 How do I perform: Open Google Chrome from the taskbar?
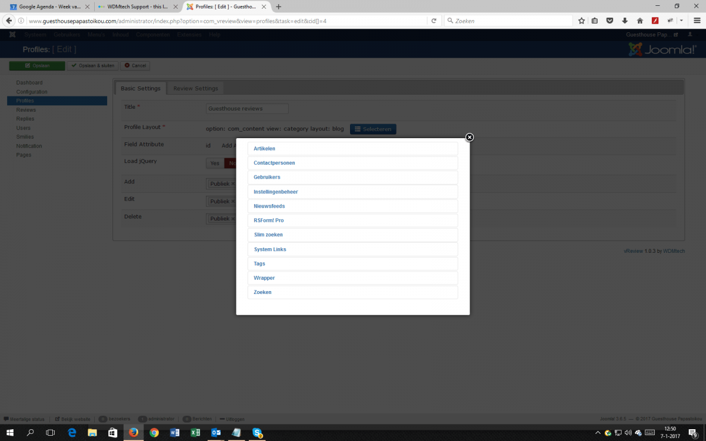coord(154,433)
